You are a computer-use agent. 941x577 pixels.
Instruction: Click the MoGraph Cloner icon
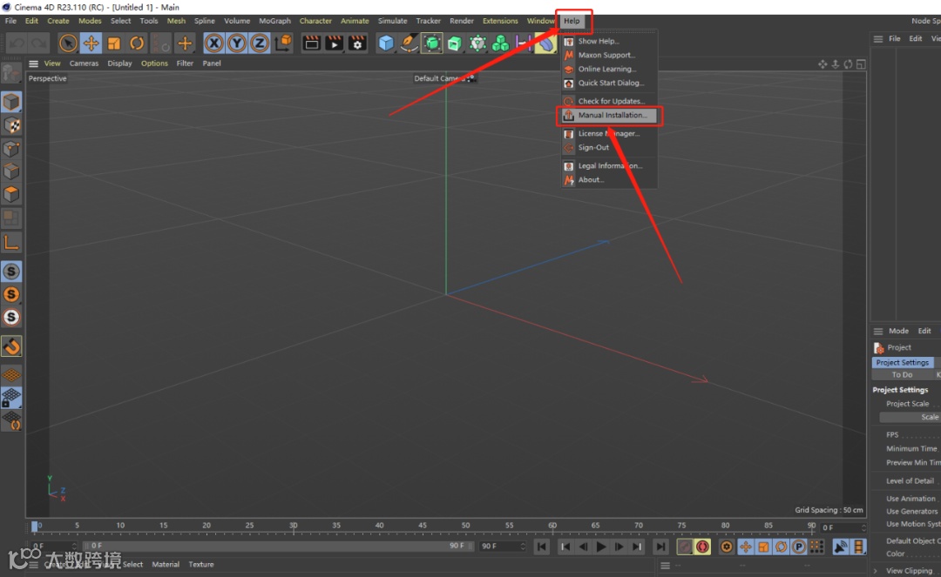[x=500, y=44]
